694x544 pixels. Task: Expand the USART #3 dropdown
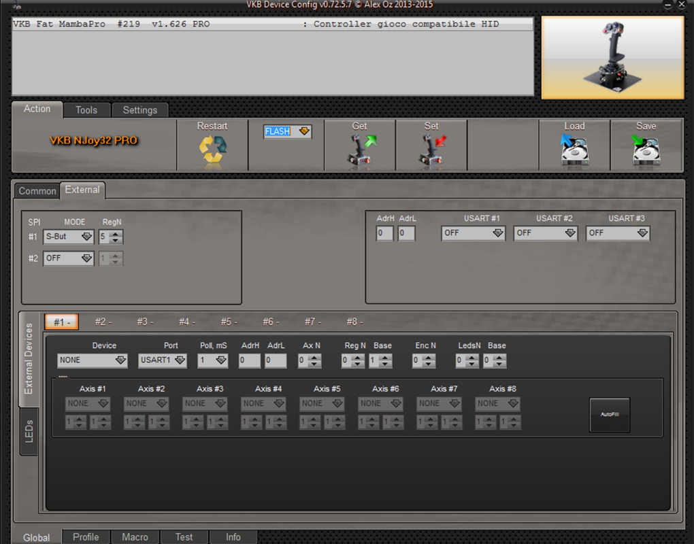(x=617, y=233)
